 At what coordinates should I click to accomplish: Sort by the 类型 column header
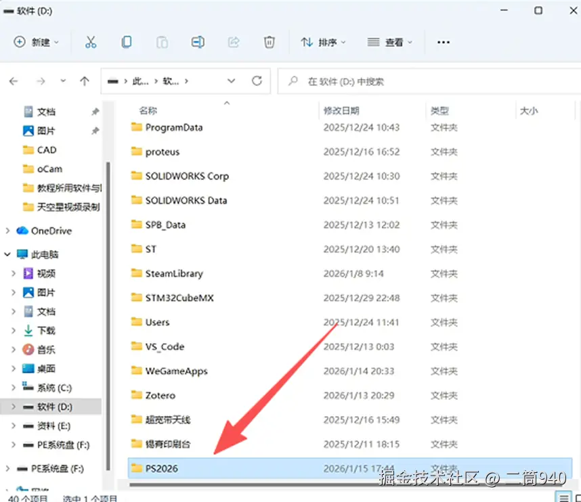(x=439, y=110)
